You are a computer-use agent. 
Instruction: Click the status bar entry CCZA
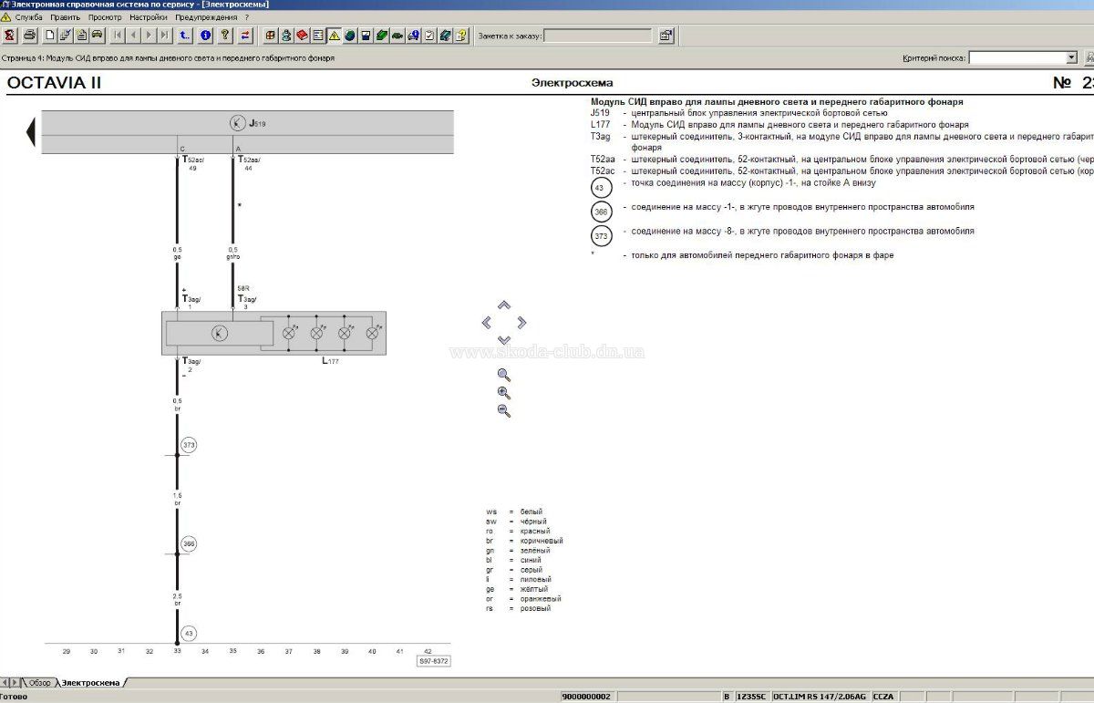click(x=883, y=697)
